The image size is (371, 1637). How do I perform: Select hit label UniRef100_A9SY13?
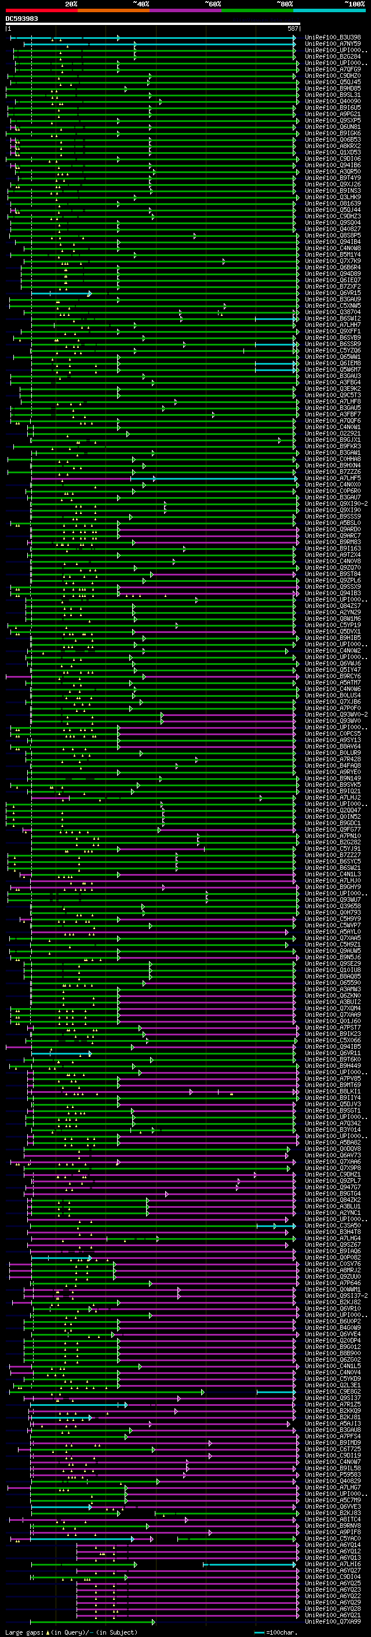333,740
